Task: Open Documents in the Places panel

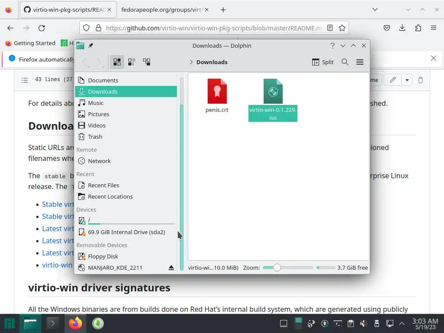Action: 126,80
